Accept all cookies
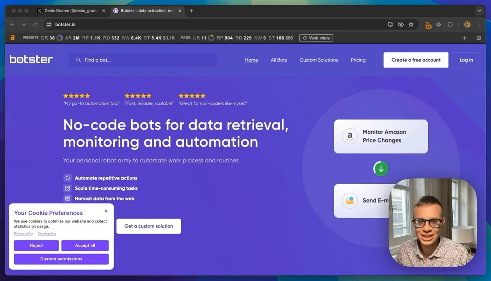Viewport: 491px width, 281px height. coord(85,245)
